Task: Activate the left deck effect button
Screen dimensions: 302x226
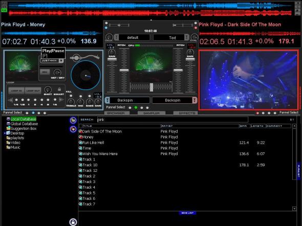Action: tap(45, 72)
